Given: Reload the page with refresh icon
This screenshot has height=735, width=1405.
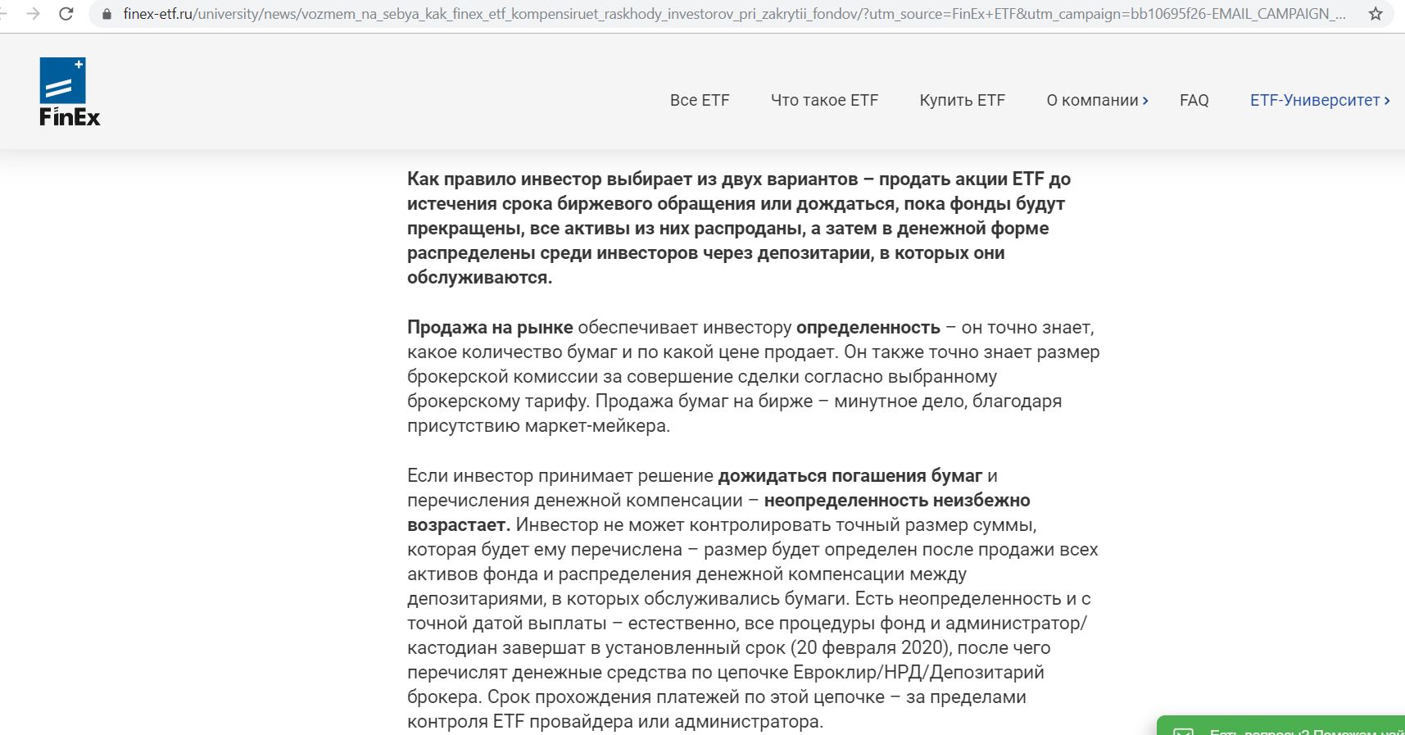Looking at the screenshot, I should tap(66, 14).
